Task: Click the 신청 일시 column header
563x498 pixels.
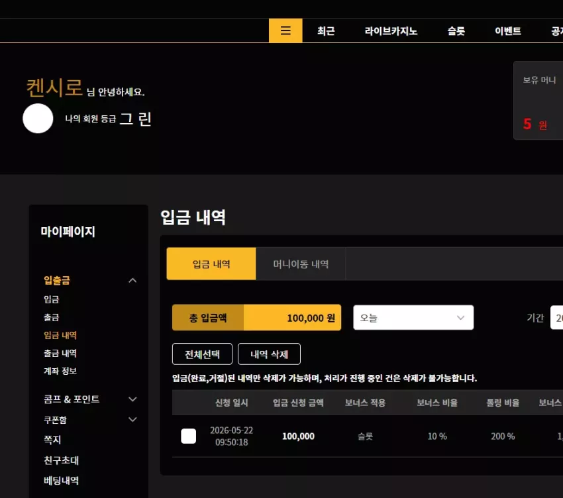Action: 231,403
